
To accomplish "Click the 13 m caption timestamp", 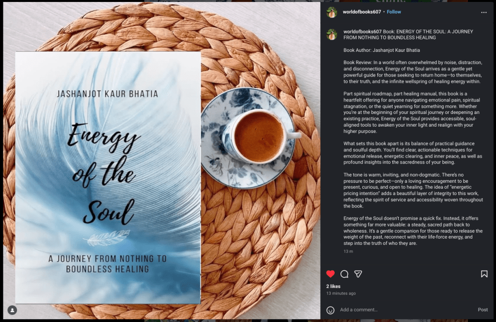I will pyautogui.click(x=348, y=251).
